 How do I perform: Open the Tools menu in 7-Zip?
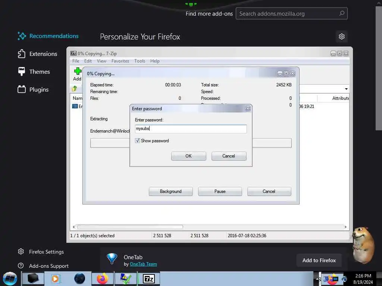[140, 61]
